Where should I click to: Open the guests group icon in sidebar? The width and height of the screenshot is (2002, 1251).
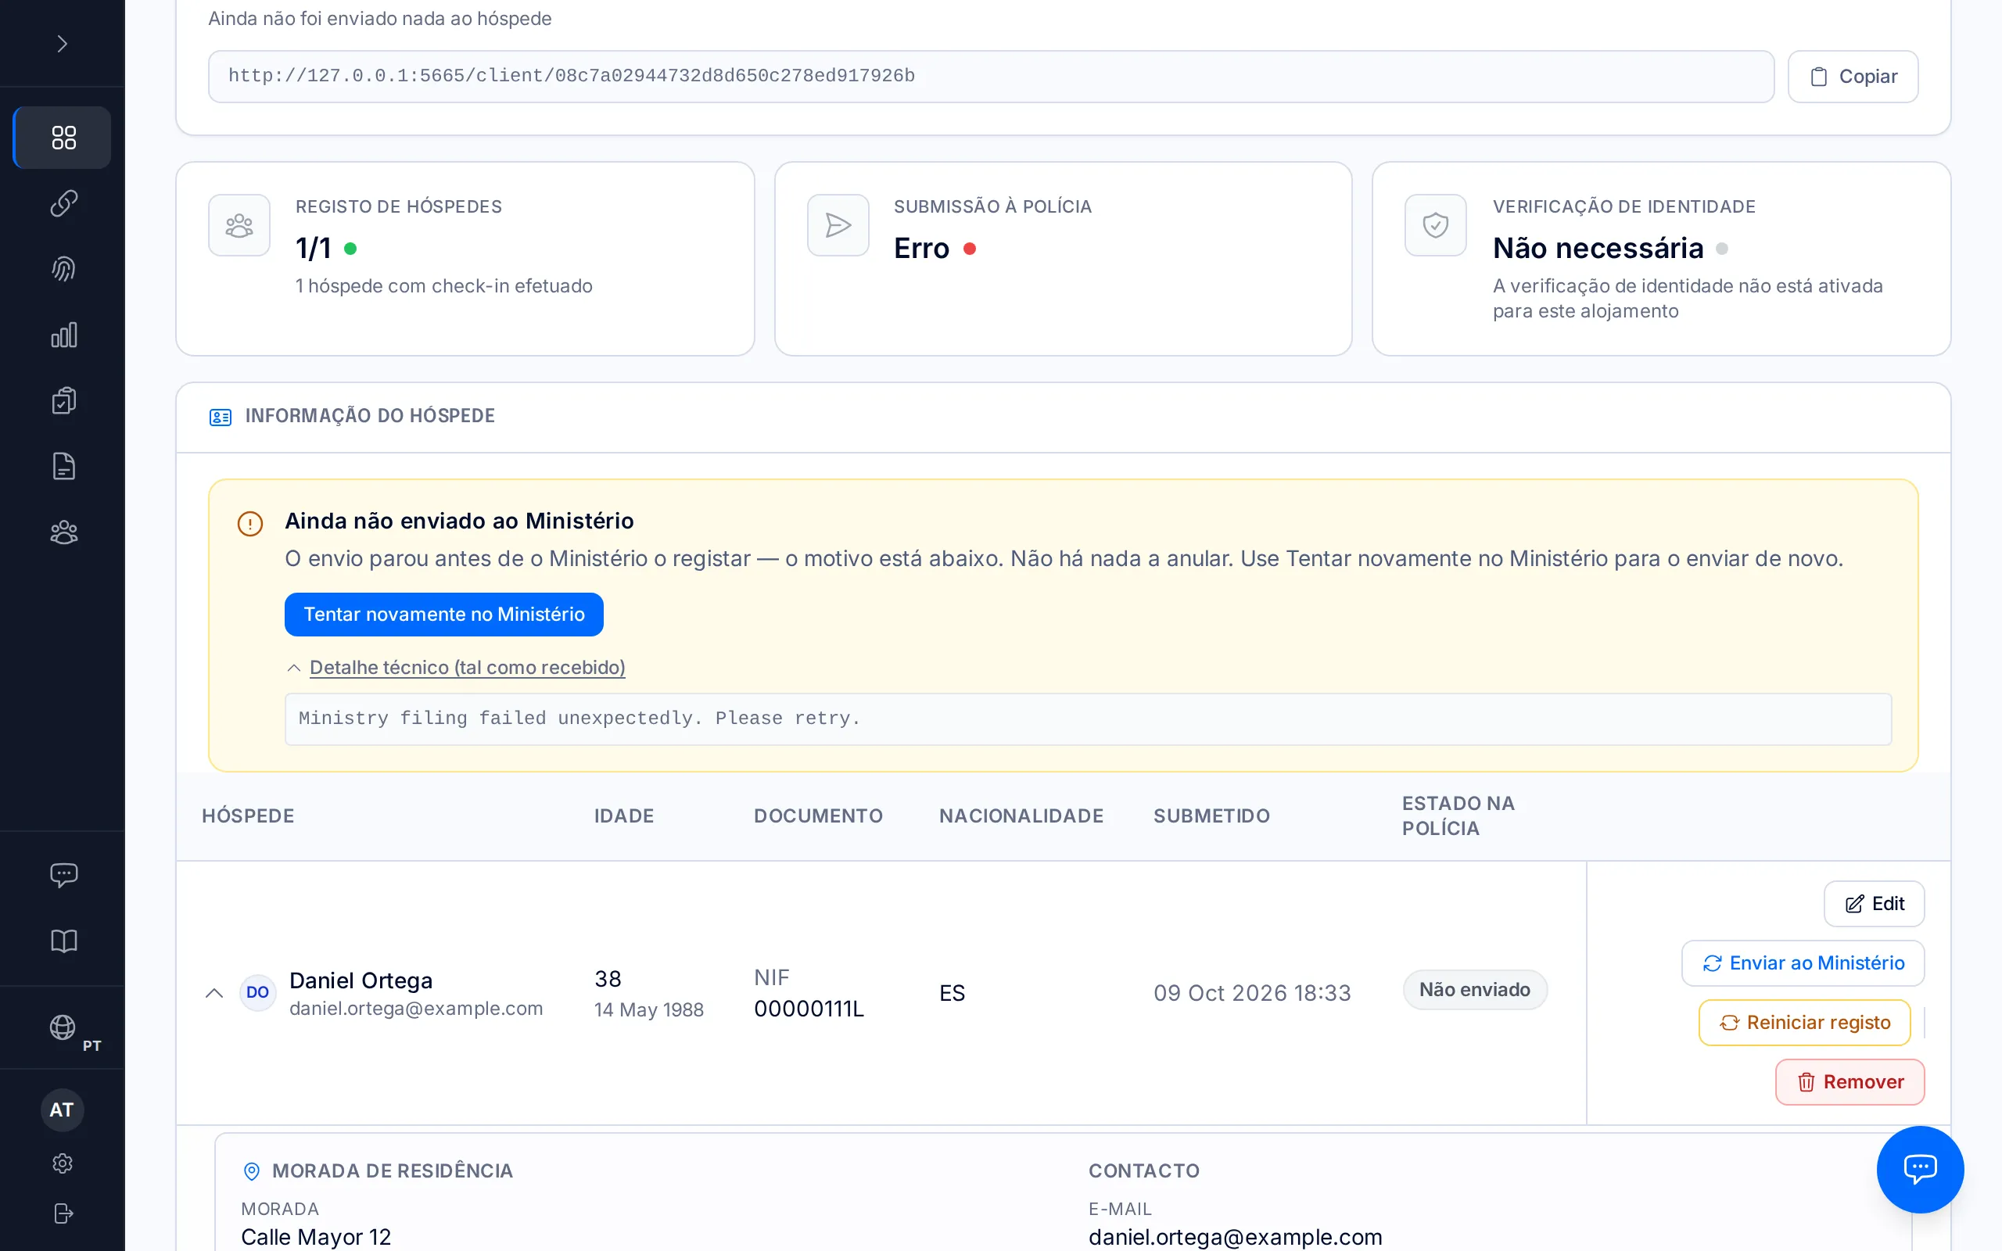point(63,532)
